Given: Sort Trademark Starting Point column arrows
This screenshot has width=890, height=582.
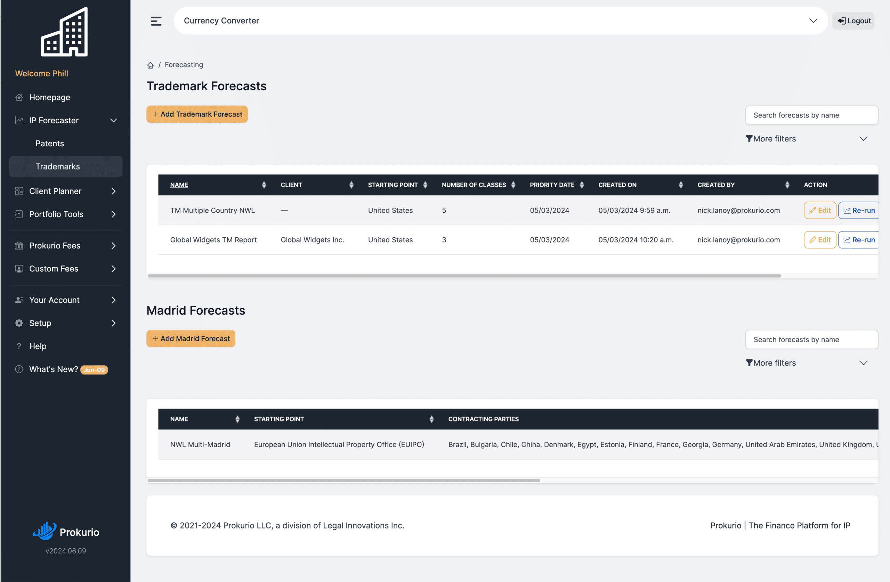Looking at the screenshot, I should coord(425,185).
